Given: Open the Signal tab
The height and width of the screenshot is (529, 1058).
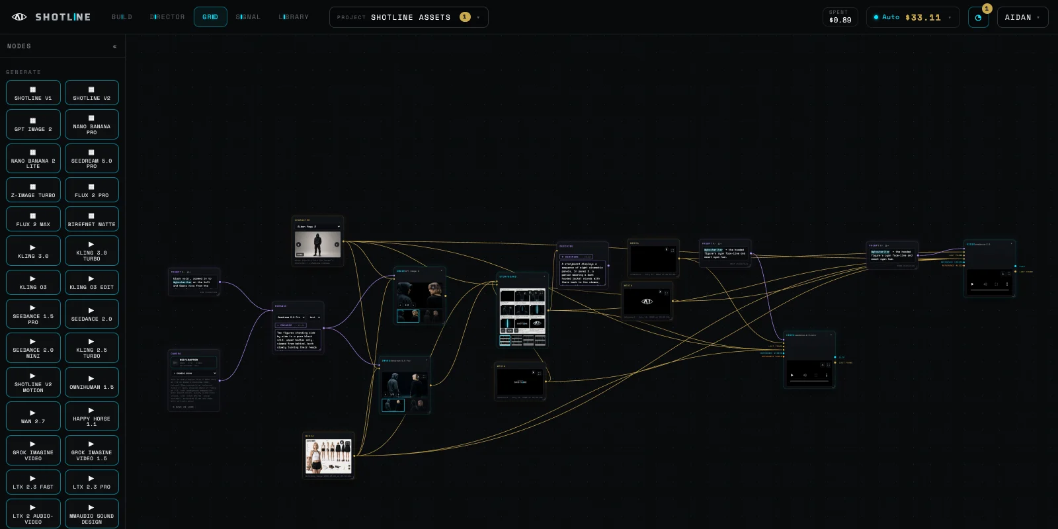Looking at the screenshot, I should coord(248,17).
